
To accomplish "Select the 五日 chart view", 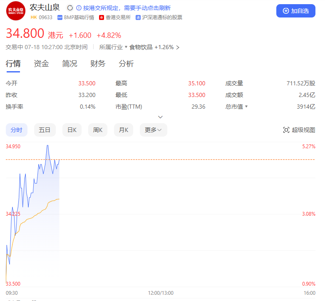I will [45, 130].
